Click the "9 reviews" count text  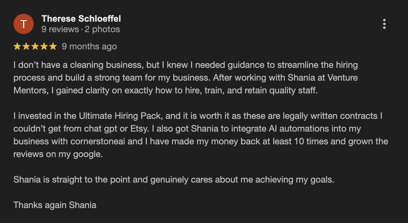click(x=60, y=29)
